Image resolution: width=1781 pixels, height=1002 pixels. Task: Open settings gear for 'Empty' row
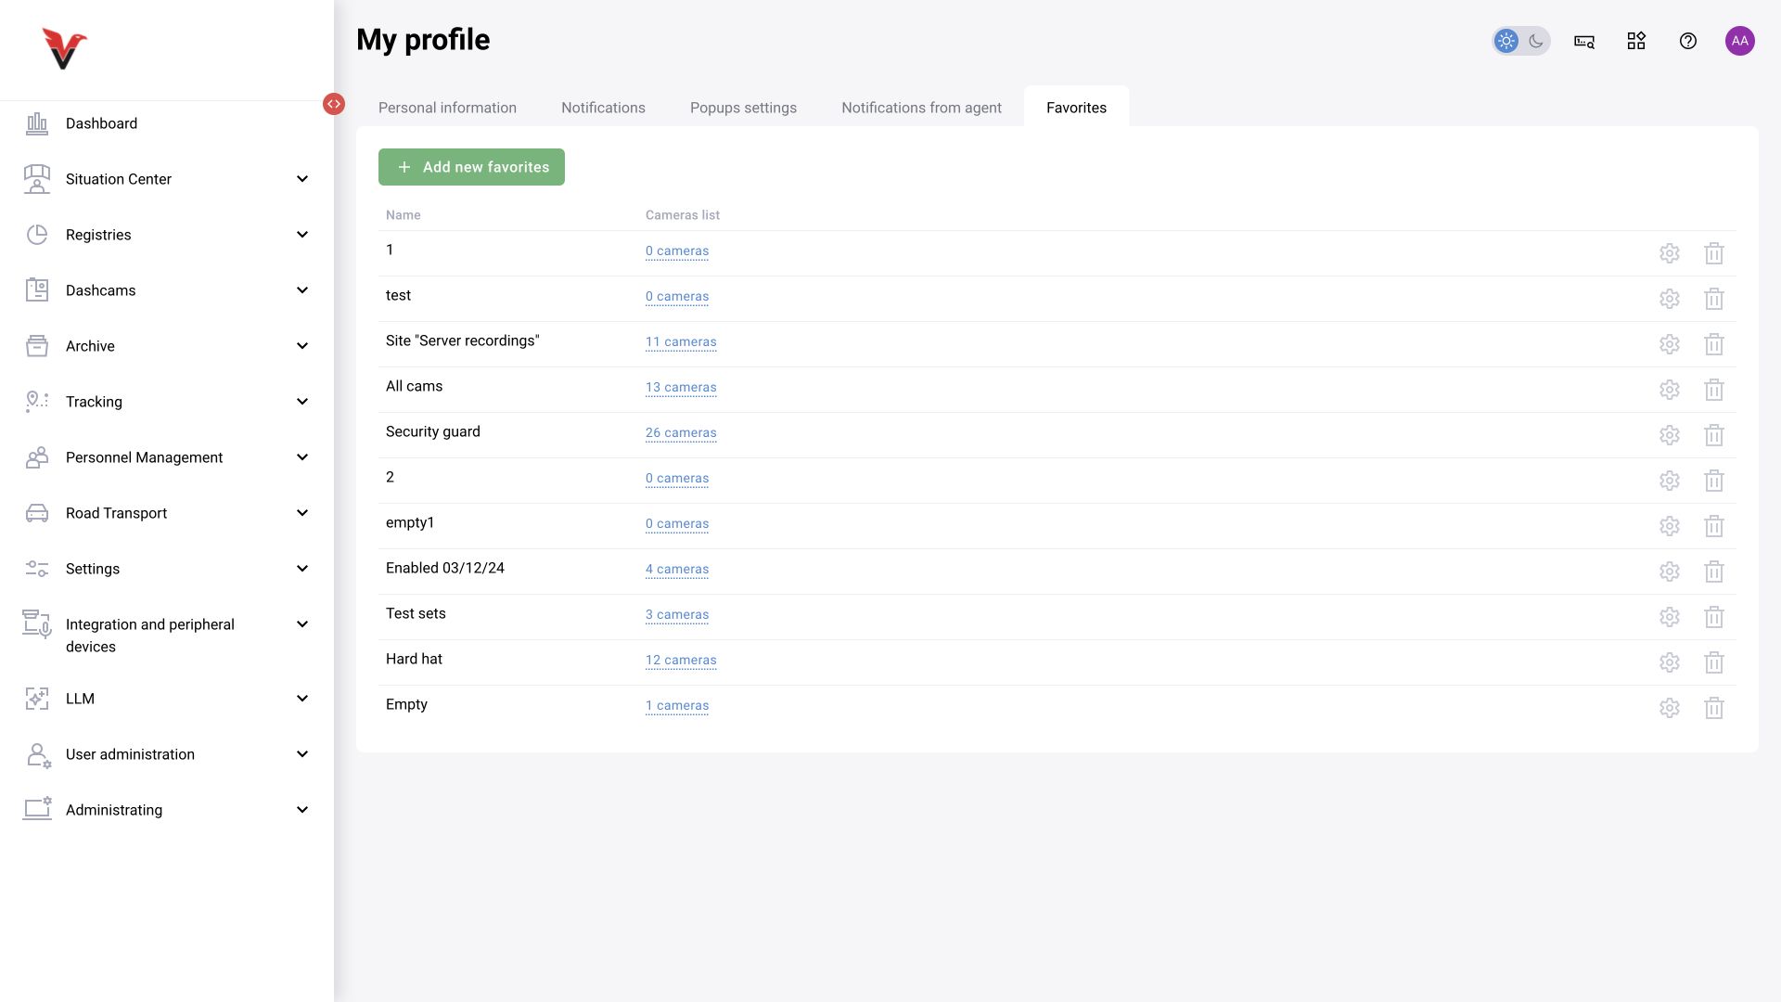1670,708
